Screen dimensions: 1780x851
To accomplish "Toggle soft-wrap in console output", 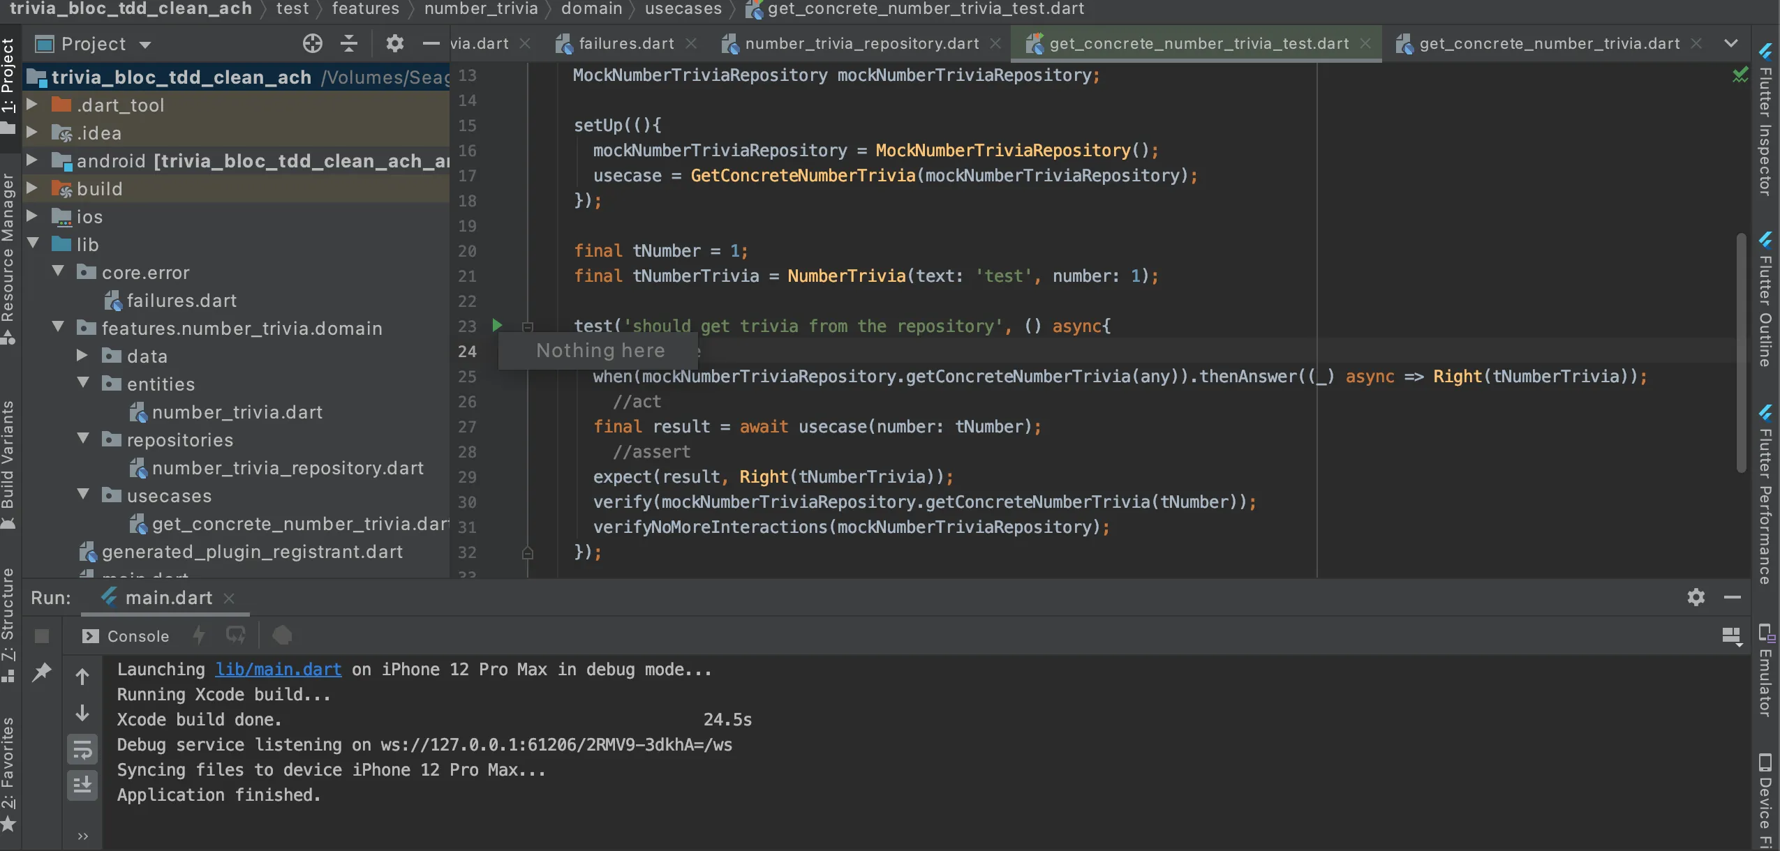I will click(82, 751).
